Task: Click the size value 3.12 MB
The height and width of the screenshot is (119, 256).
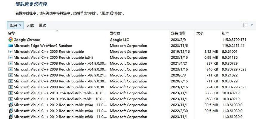Action: pyautogui.click(x=211, y=51)
